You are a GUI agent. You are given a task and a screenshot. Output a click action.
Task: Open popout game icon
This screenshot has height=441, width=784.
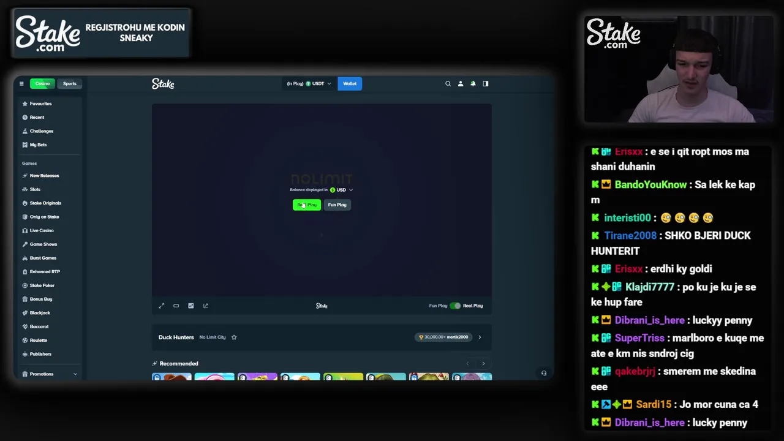pyautogui.click(x=205, y=306)
